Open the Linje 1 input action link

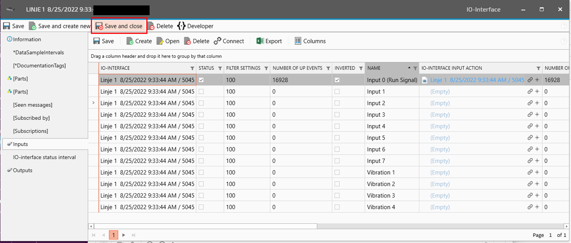click(x=477, y=80)
